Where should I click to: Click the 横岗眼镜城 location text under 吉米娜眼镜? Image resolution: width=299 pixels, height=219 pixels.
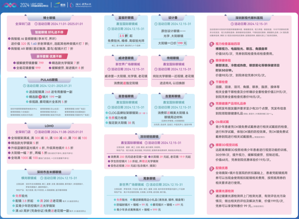click(29, 178)
